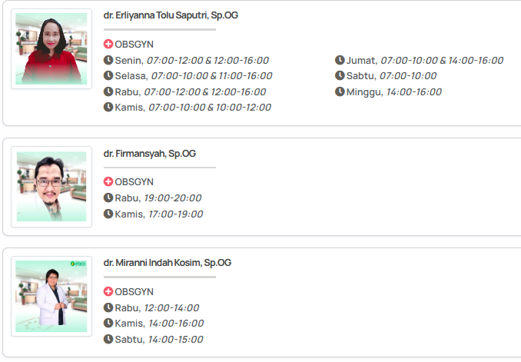
Task: Click the clock icon beside Minggu schedule
Action: click(x=340, y=91)
